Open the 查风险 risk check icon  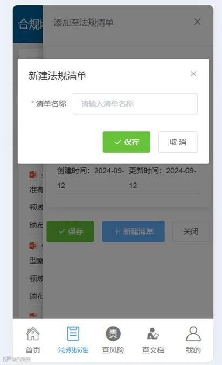pyautogui.click(x=113, y=334)
